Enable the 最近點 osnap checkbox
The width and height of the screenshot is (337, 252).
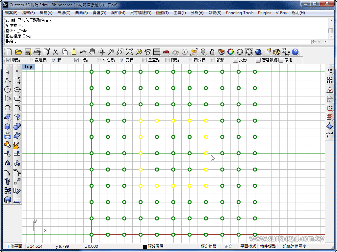[31, 60]
